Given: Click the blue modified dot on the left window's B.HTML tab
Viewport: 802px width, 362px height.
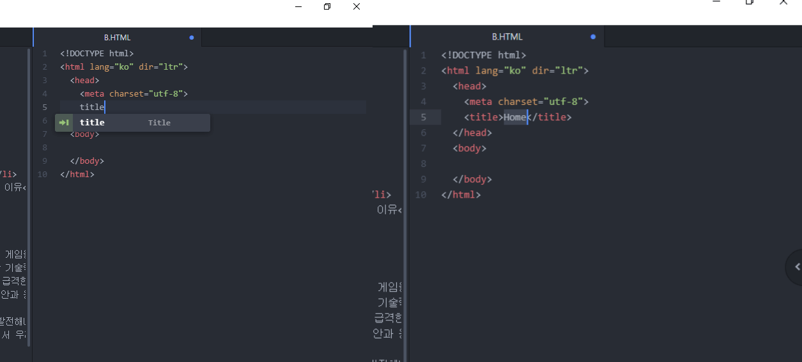Looking at the screenshot, I should coord(192,37).
